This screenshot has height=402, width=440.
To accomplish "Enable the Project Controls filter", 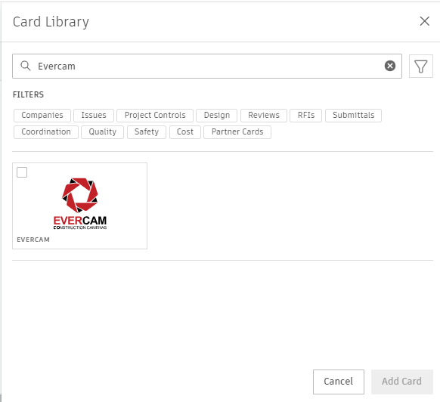I will coord(155,116).
